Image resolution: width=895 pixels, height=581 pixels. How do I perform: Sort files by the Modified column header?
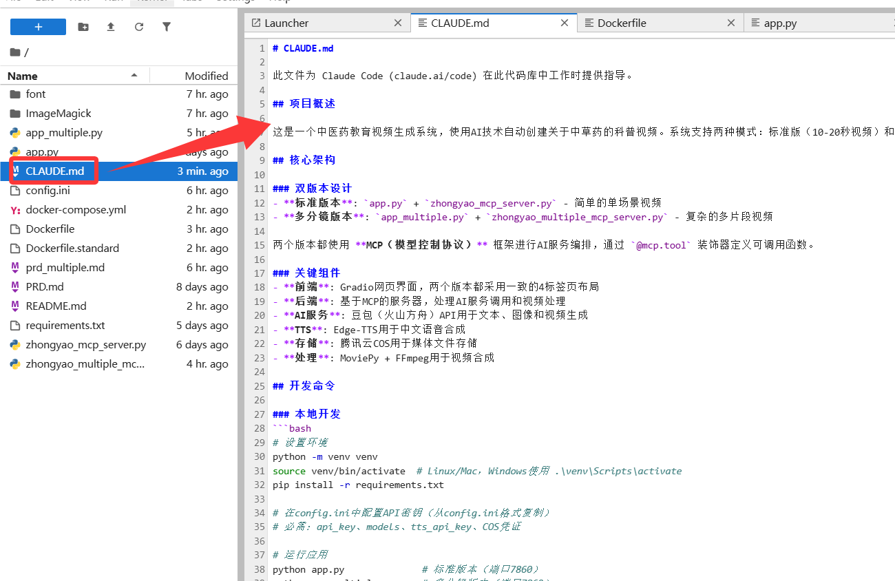coord(194,76)
